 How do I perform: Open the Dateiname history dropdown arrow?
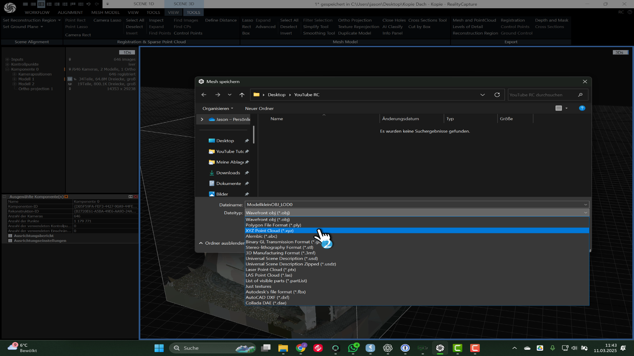pos(585,205)
